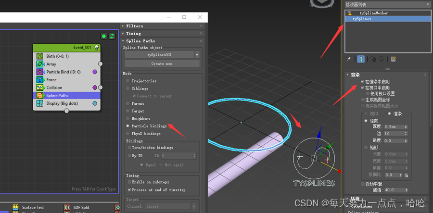
Task: Toggle 自动平滑 checkbox
Action: tap(363, 184)
